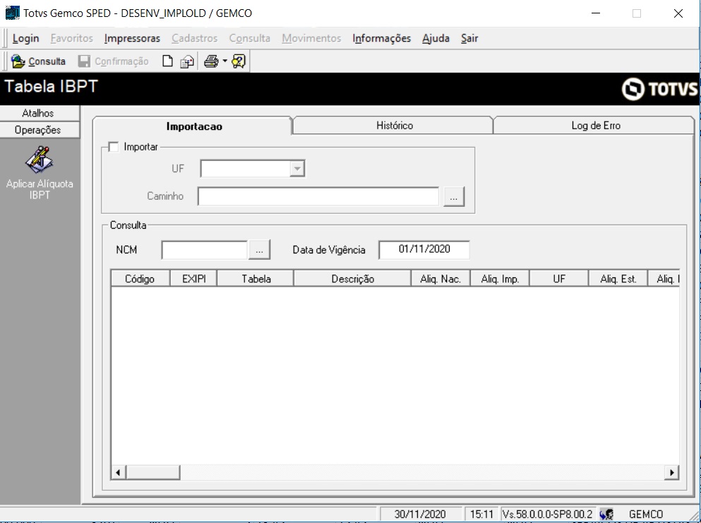701x523 pixels.
Task: Click the Atalhos sidebar button
Action: (38, 113)
